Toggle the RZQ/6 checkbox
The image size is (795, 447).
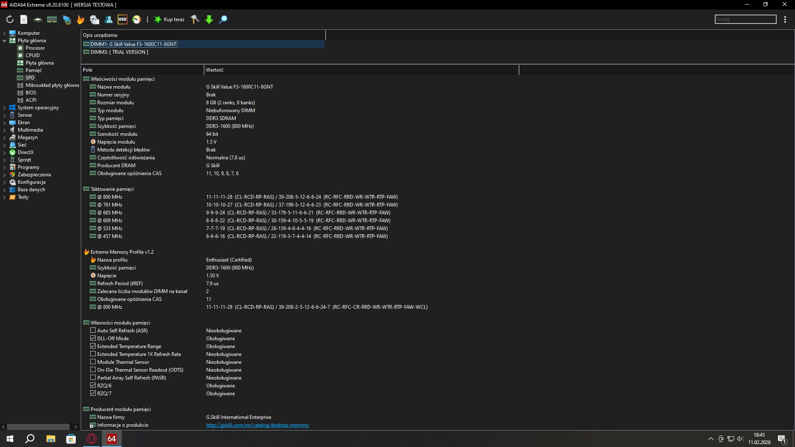[93, 385]
